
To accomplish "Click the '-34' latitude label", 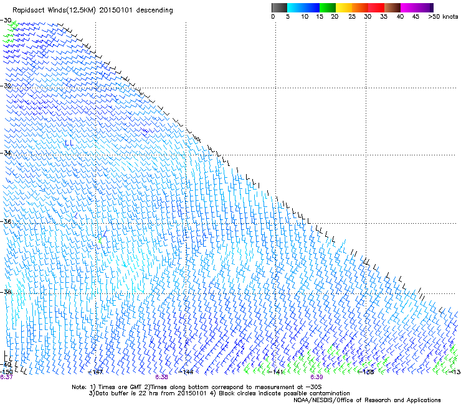I will [6, 153].
